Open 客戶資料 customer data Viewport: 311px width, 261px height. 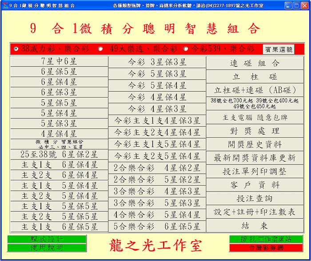click(x=255, y=185)
